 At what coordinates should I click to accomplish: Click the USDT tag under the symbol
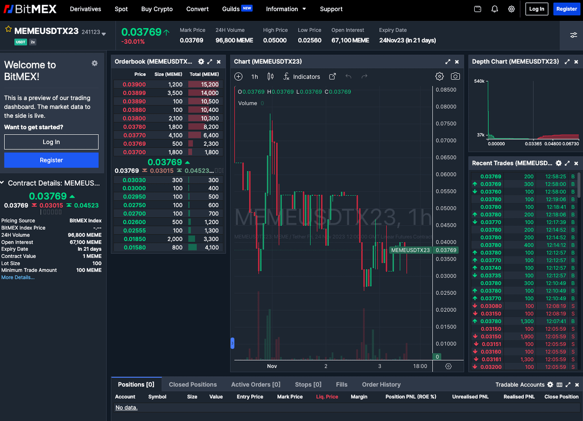[x=20, y=42]
